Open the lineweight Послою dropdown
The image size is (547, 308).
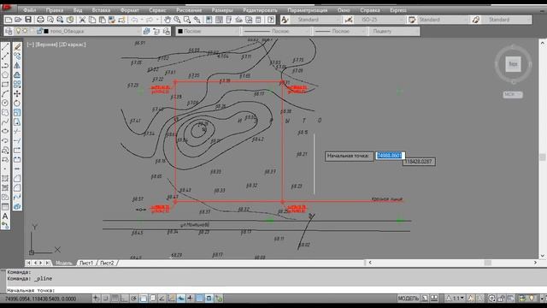click(340, 32)
